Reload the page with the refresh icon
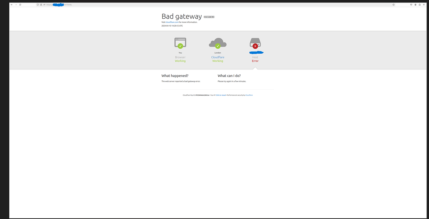 coord(20,5)
